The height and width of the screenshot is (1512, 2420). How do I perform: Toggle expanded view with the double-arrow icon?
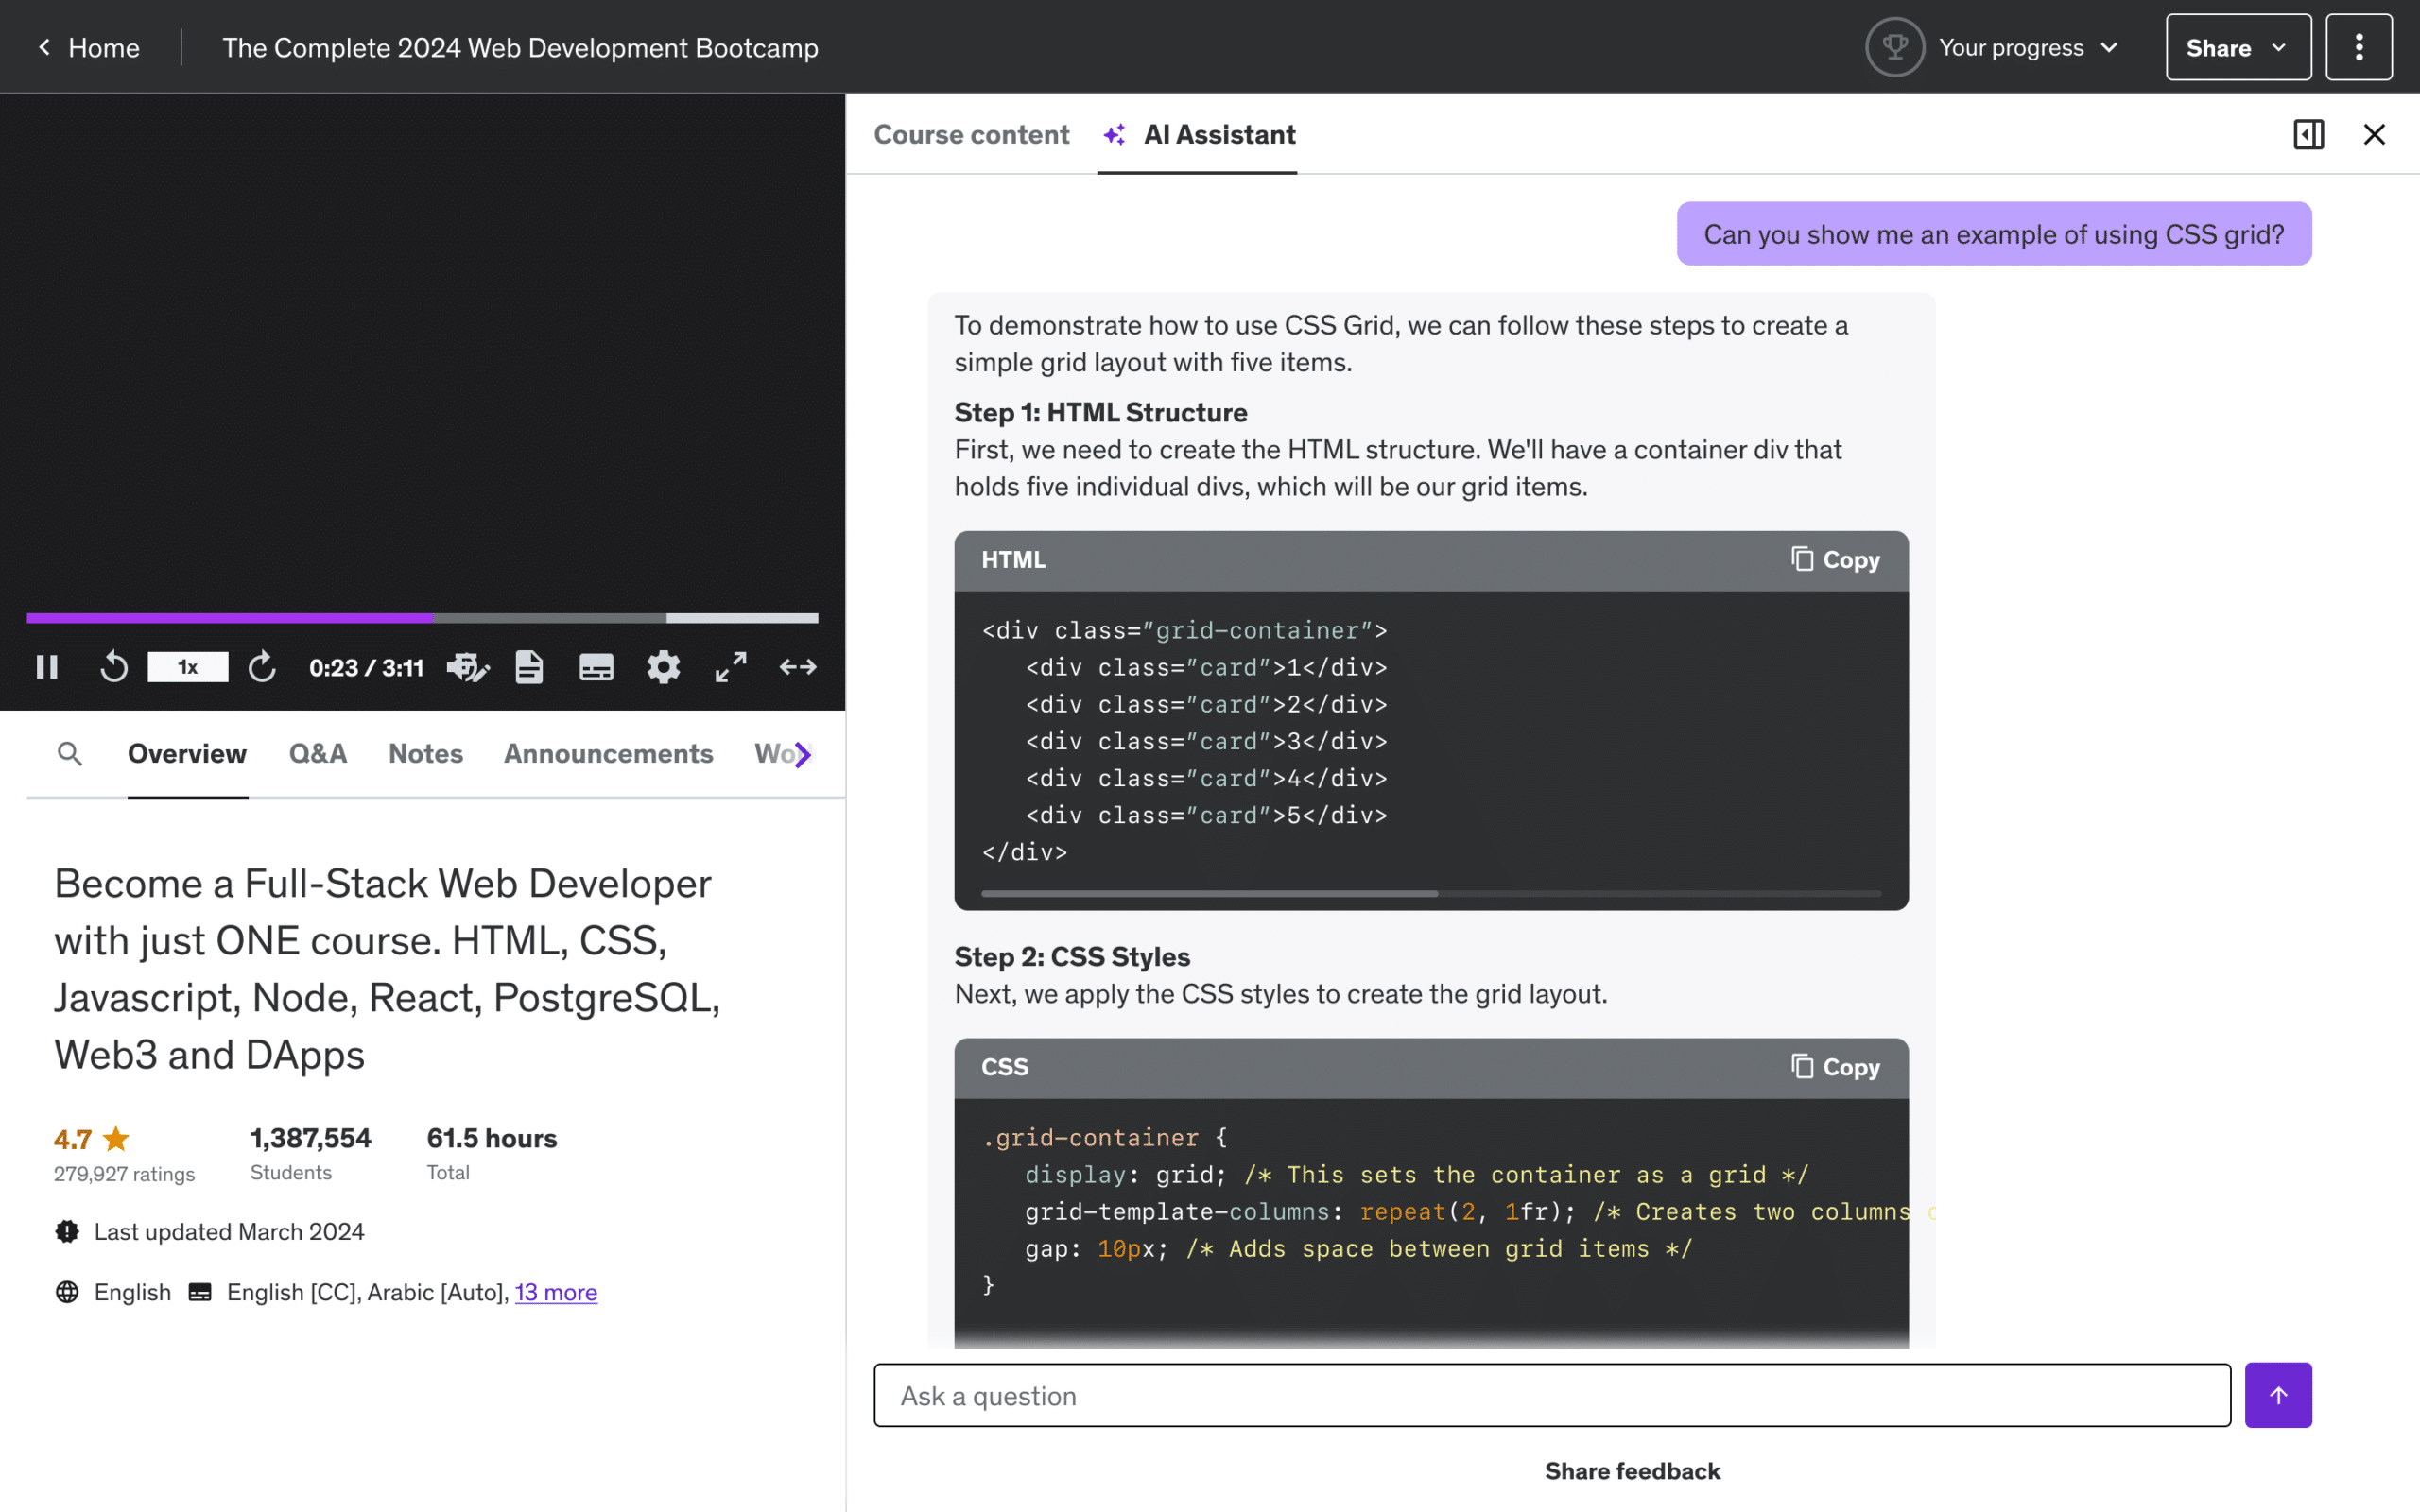pos(798,667)
